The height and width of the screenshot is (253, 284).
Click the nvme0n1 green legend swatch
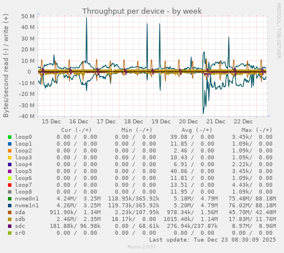[x=10, y=199]
